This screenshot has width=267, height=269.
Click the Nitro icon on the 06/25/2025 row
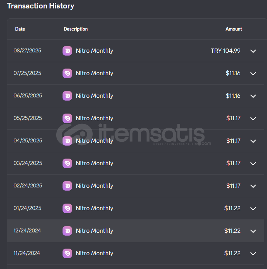67,96
